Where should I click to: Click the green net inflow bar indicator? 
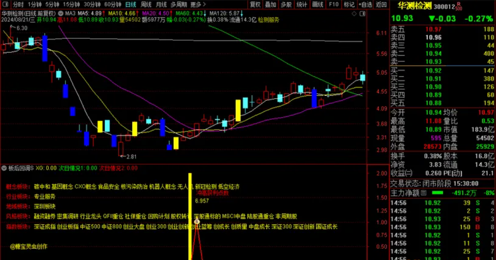pyautogui.click(x=437, y=193)
